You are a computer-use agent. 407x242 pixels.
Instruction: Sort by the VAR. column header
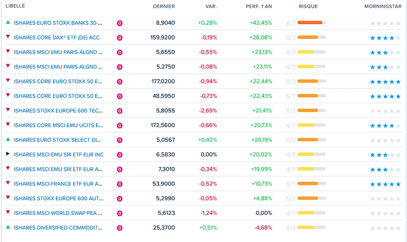click(x=211, y=6)
